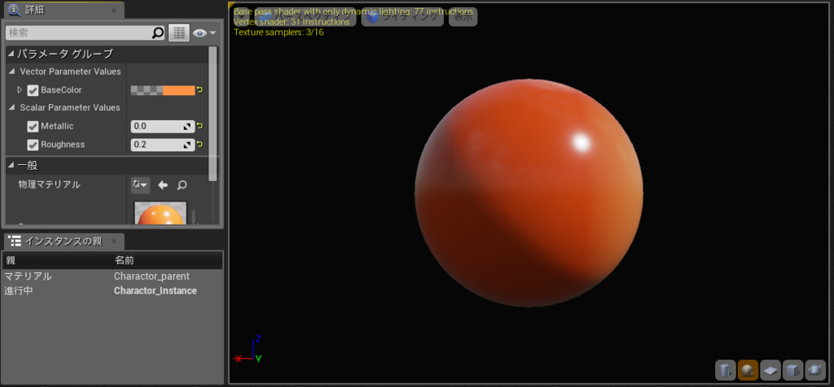
Task: Open the 物理マテリアル asset dropdown
Action: click(x=140, y=185)
